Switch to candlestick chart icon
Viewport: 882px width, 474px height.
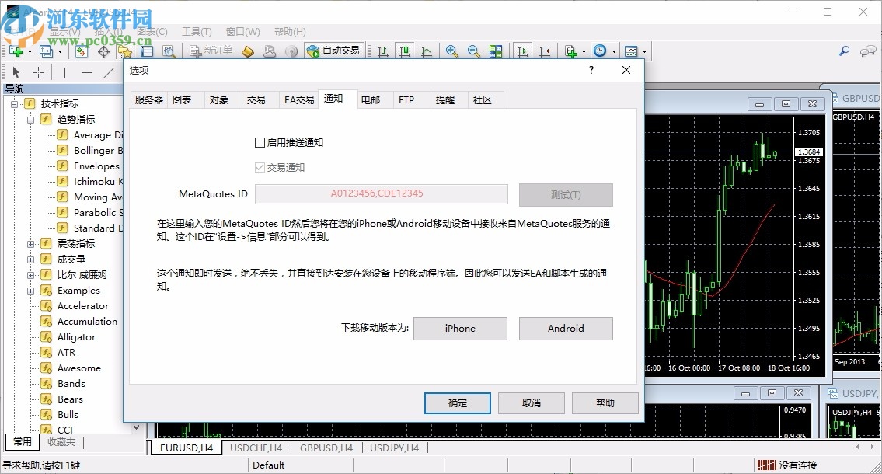coord(404,52)
